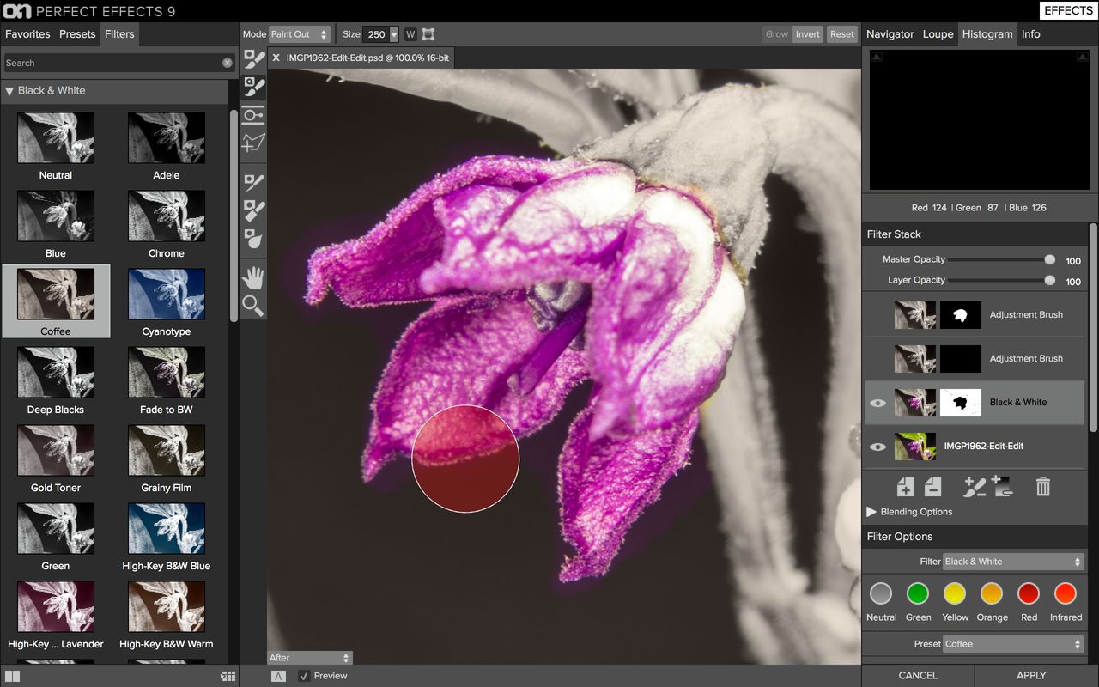Select the line mask tool

tap(253, 143)
